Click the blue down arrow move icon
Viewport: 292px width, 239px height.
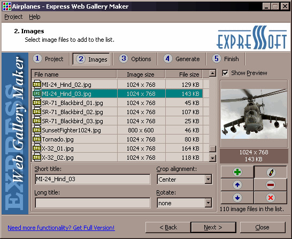point(237,198)
